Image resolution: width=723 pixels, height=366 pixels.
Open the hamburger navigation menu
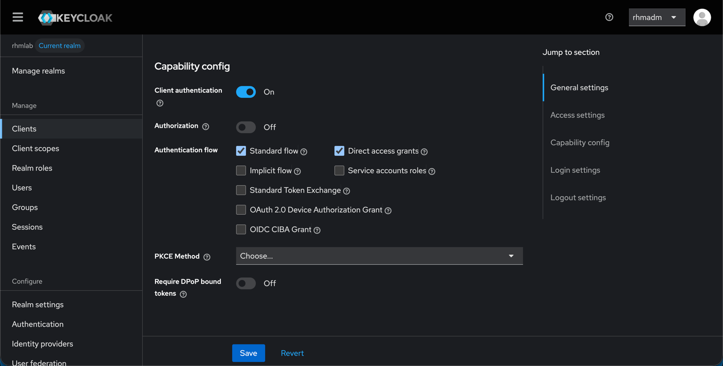pyautogui.click(x=18, y=17)
